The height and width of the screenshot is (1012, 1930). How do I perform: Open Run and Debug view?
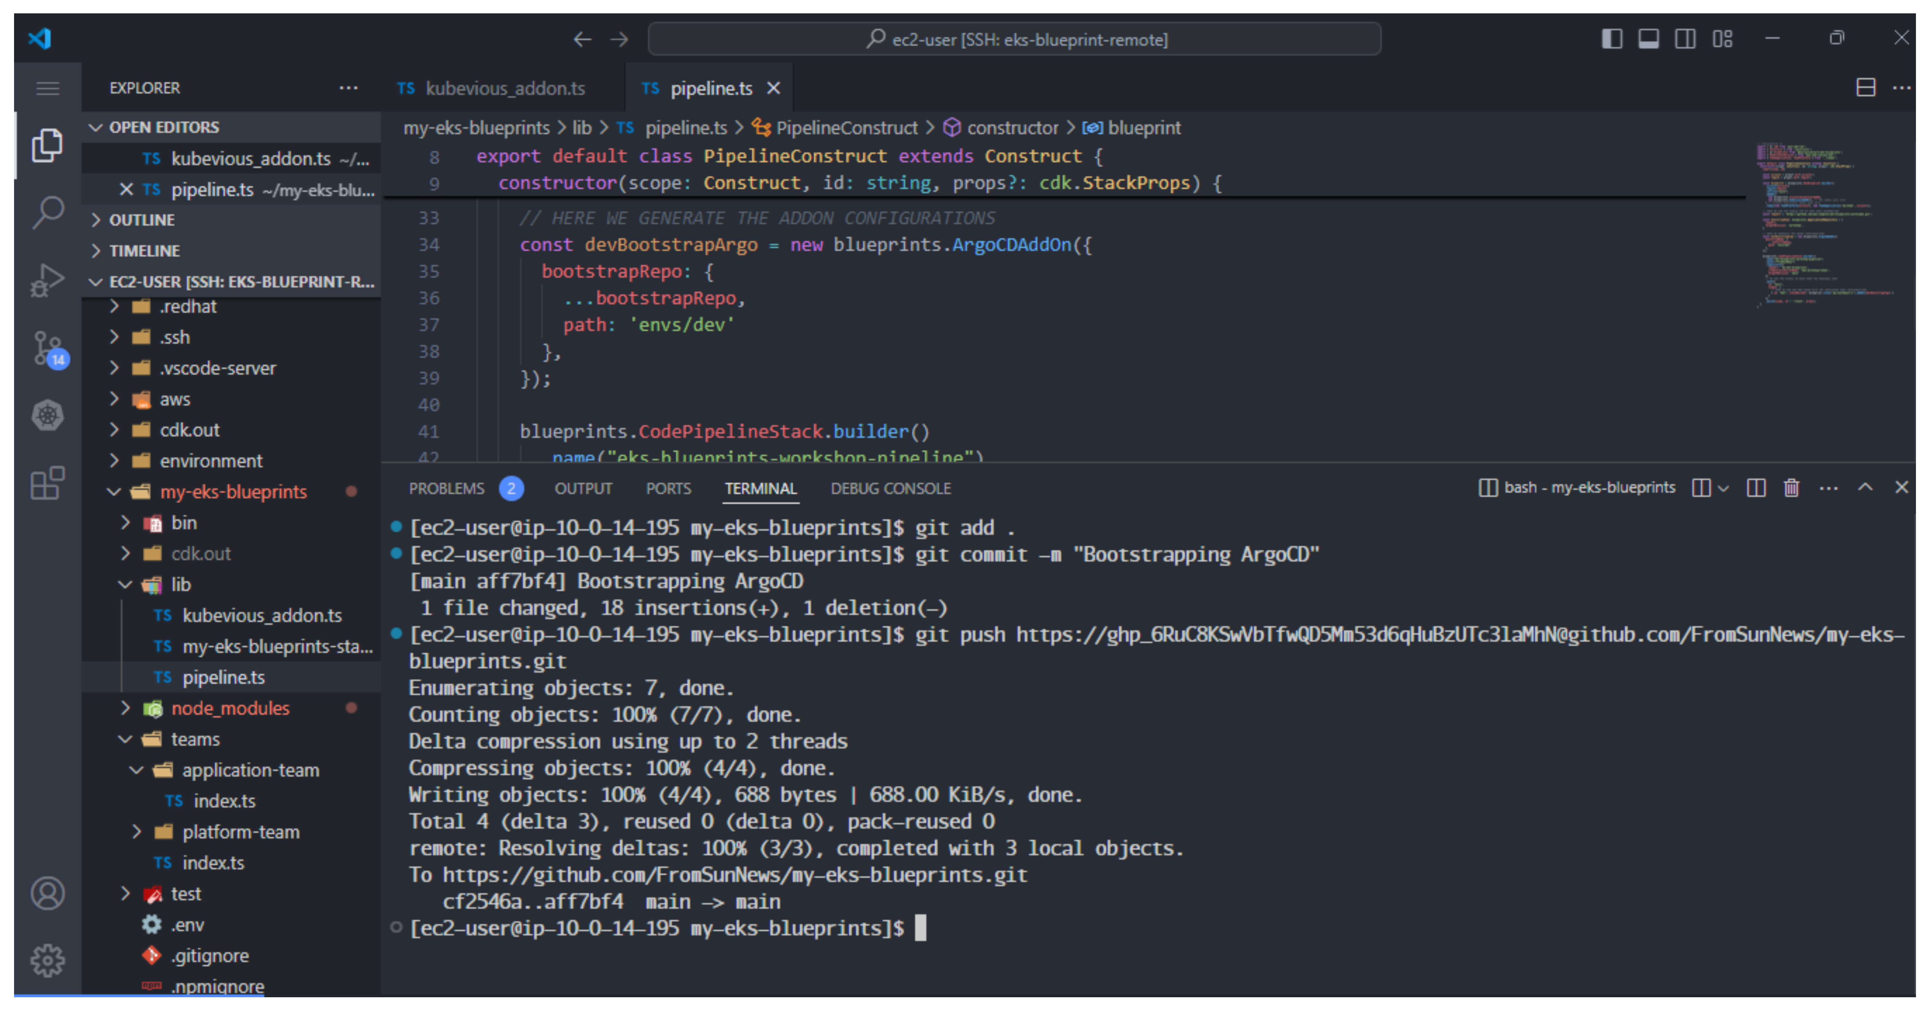(48, 280)
